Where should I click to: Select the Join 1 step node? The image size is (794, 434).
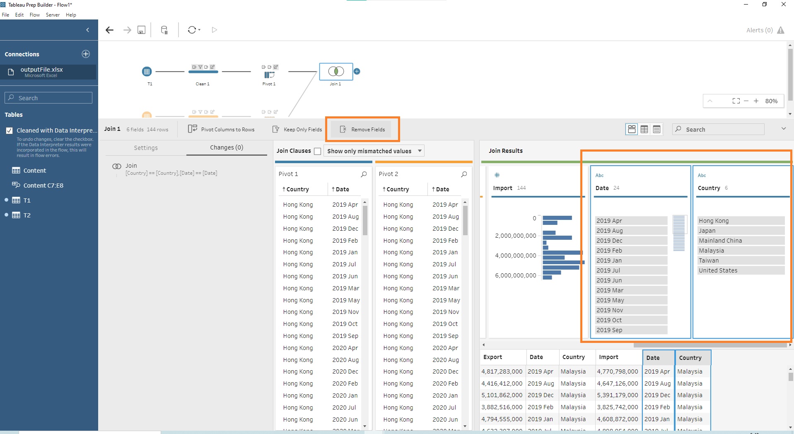tap(336, 71)
